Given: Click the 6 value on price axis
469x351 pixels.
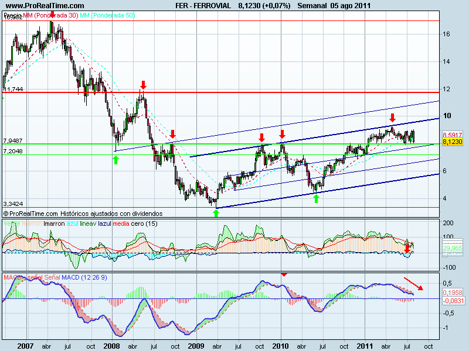Looking at the screenshot, I should click(445, 171).
